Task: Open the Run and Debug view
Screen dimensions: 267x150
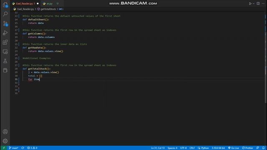Action: click(5, 33)
